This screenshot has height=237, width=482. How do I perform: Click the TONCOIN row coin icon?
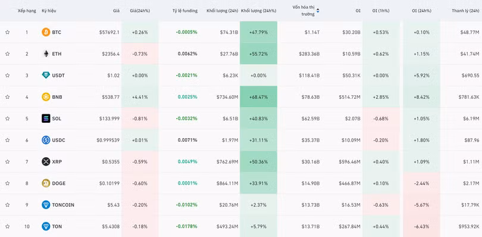[x=46, y=205]
